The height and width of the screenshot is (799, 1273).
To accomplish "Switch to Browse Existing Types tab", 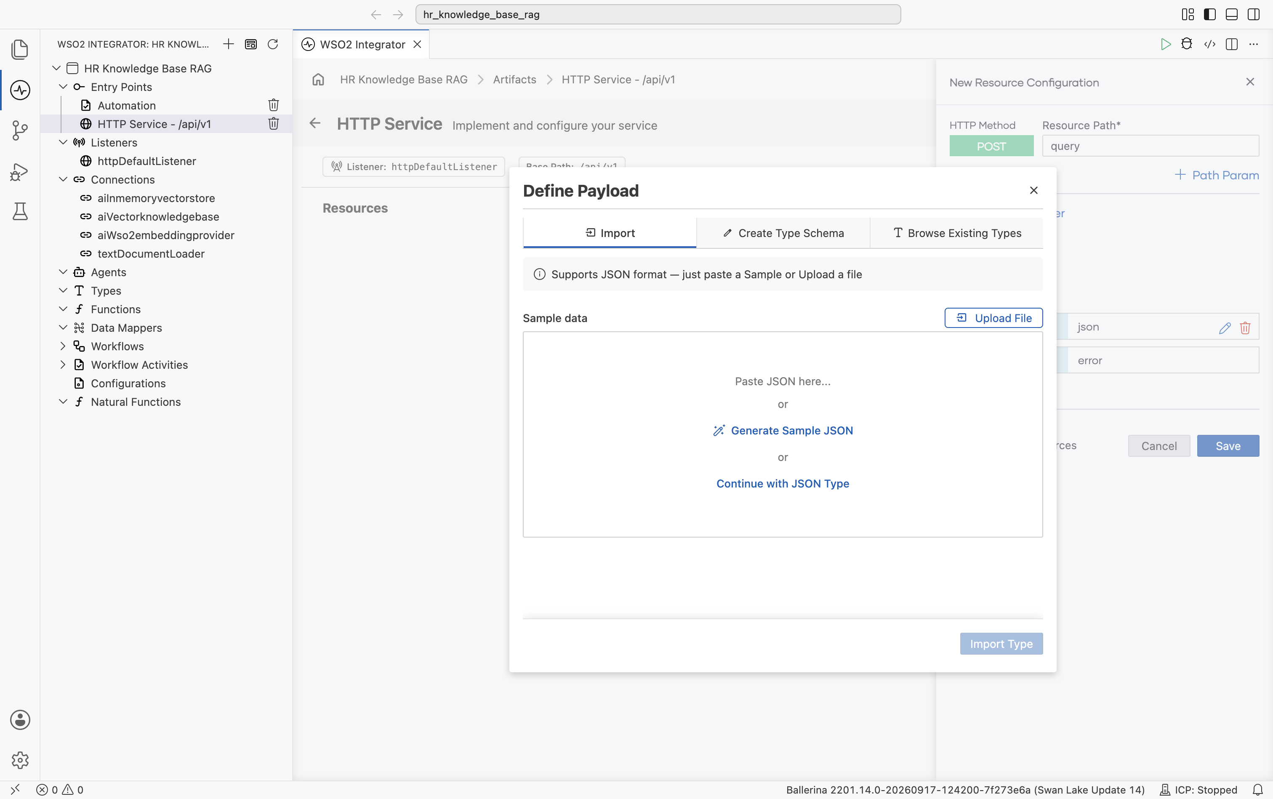I will point(956,233).
